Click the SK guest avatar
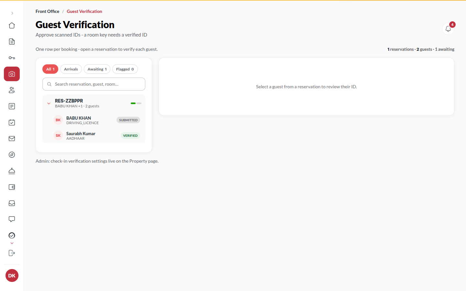The image size is (466, 291). click(58, 136)
